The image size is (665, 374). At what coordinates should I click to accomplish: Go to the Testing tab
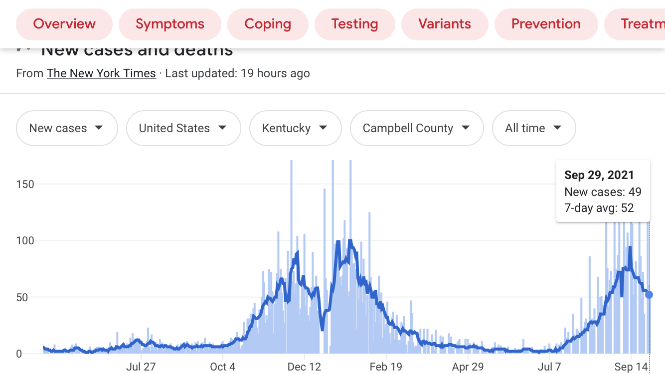pyautogui.click(x=354, y=24)
